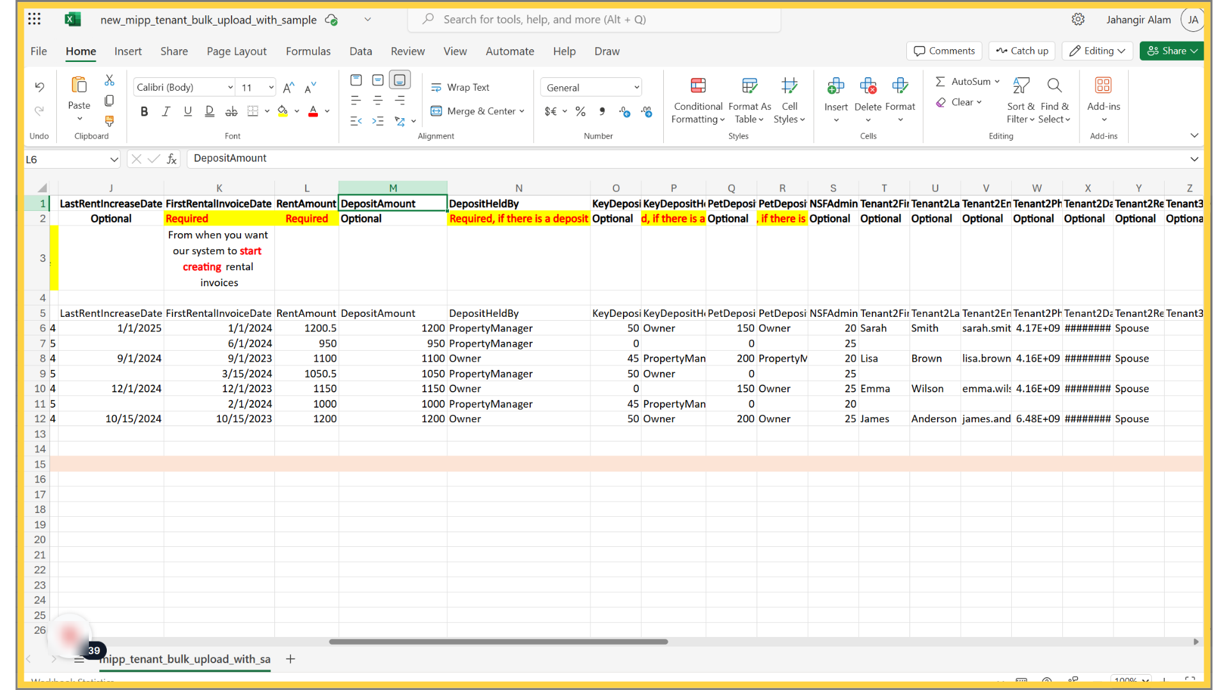1228x690 pixels.
Task: Open the File menu
Action: (39, 51)
